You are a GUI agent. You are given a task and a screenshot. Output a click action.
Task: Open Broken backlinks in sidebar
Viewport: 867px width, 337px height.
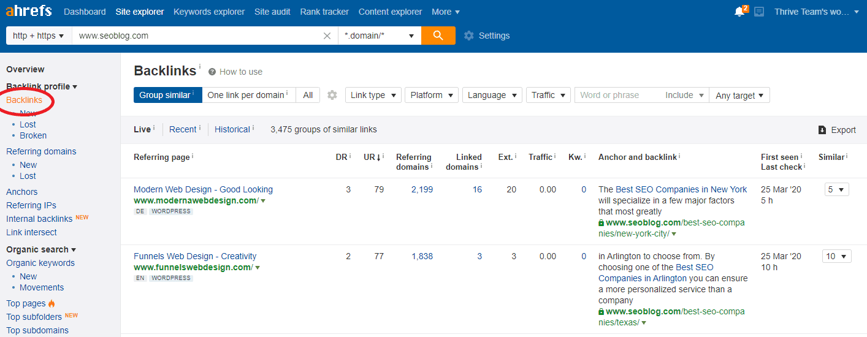(x=33, y=135)
